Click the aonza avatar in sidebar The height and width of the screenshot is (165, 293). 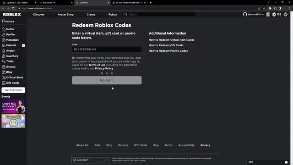pyautogui.click(x=4, y=22)
